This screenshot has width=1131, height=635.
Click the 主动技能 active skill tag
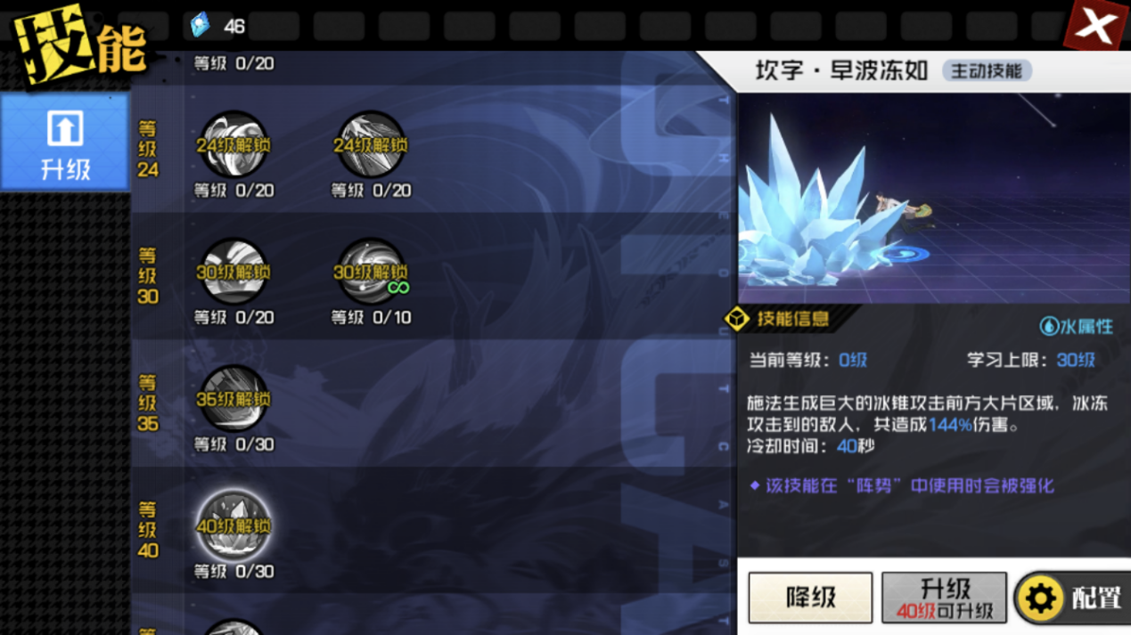(x=987, y=70)
